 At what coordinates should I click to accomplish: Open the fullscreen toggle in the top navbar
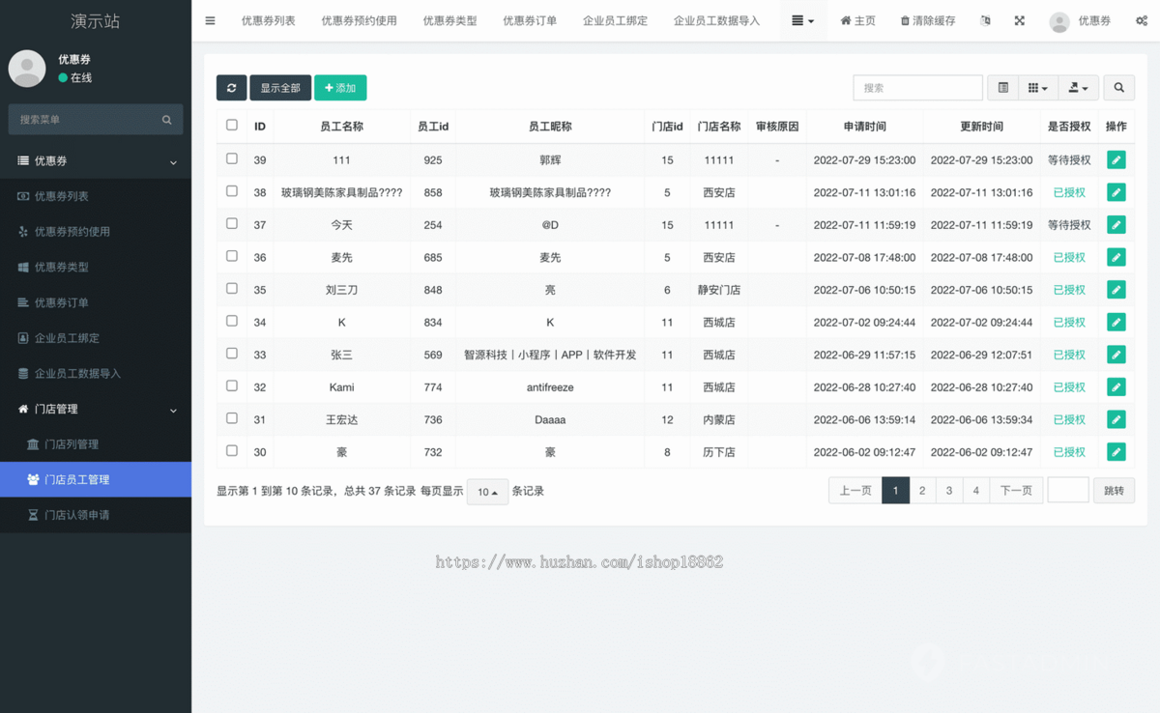pyautogui.click(x=1019, y=19)
